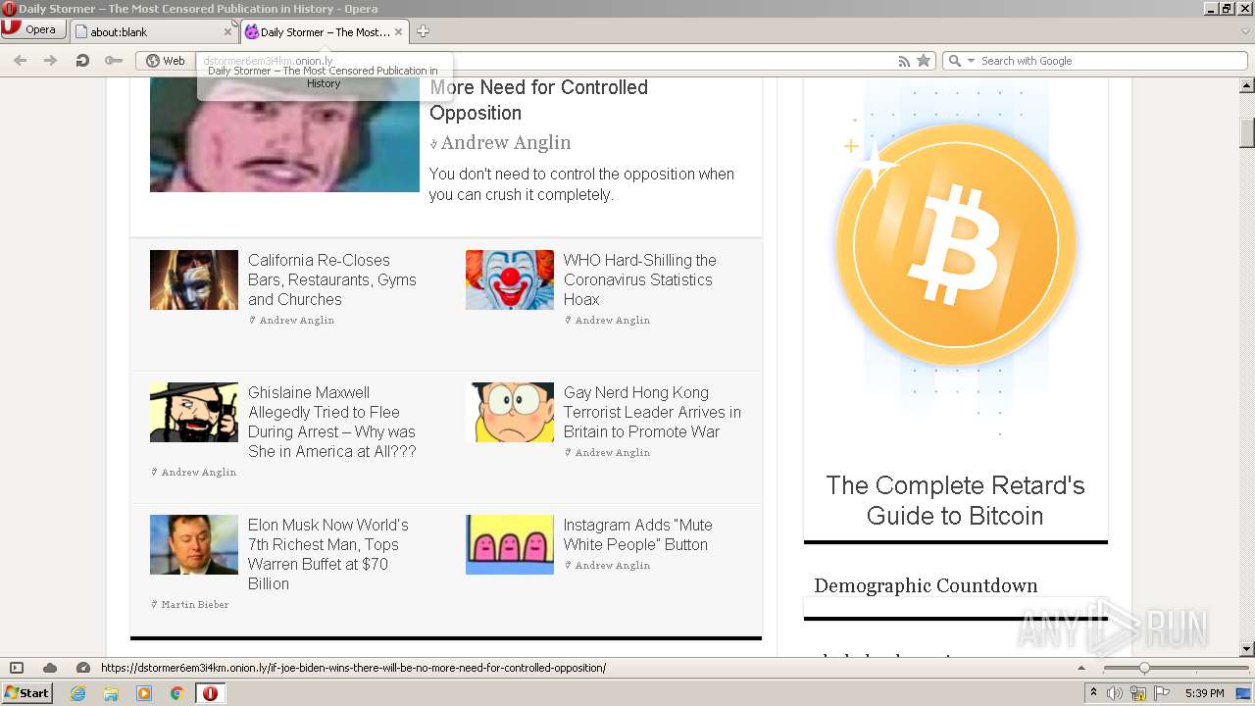Toggle the Opera Turbo icon
This screenshot has height=706, width=1255.
[83, 668]
